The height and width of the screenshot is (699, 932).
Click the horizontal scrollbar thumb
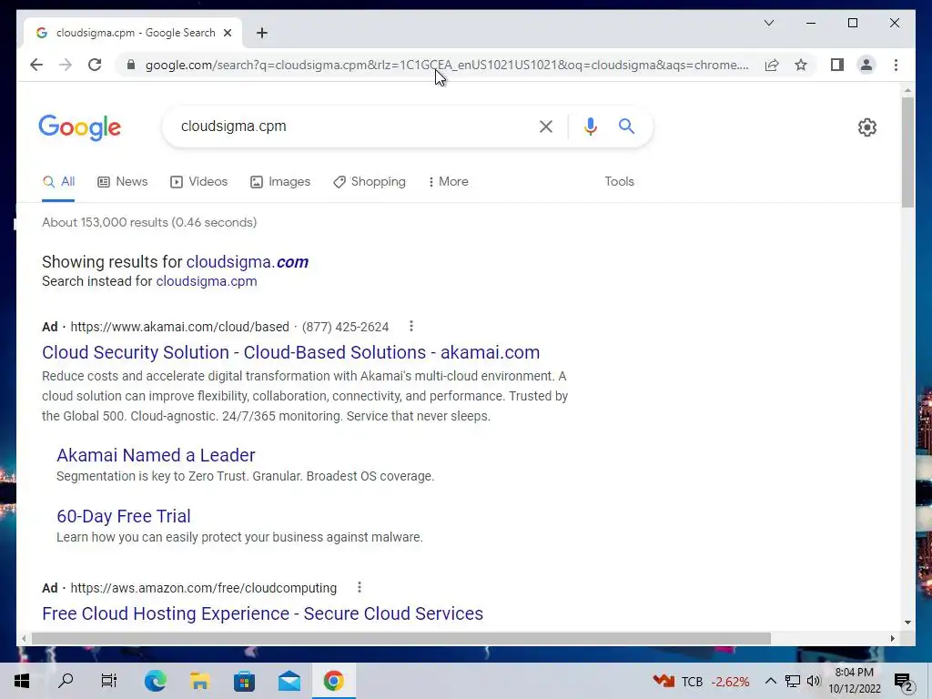click(400, 638)
